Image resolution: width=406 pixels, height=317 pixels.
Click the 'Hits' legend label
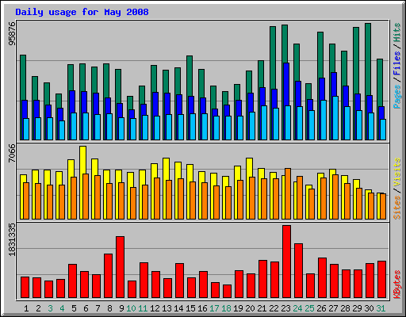click(x=397, y=32)
